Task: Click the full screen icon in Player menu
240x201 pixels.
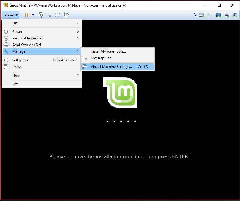Action: [x=6, y=60]
